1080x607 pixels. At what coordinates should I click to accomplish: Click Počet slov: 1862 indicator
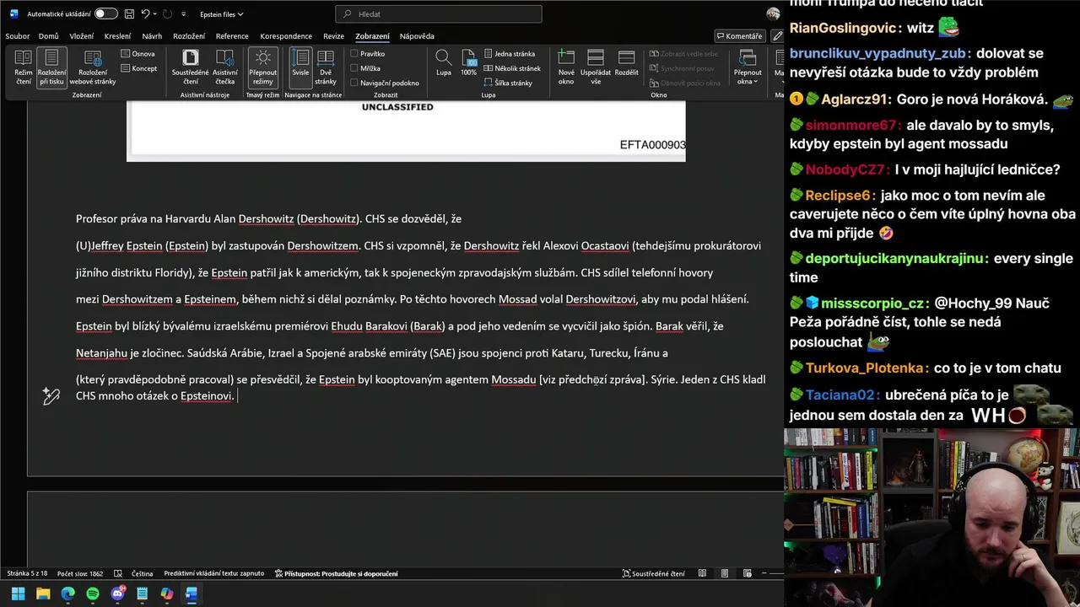tap(80, 573)
